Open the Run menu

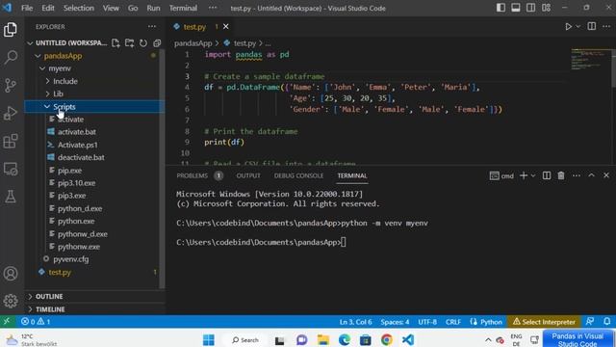click(x=153, y=8)
